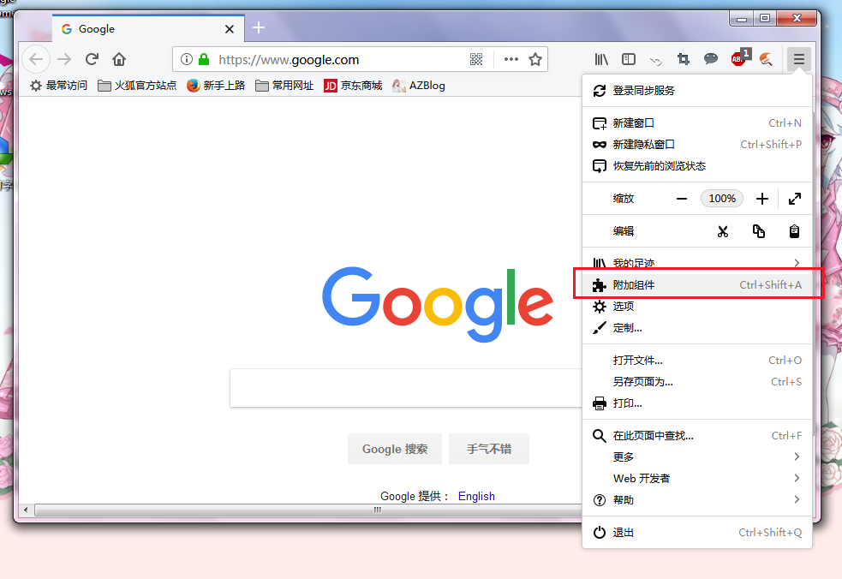Open 常用网址 bookmarks folder
The height and width of the screenshot is (579, 842).
tap(284, 86)
